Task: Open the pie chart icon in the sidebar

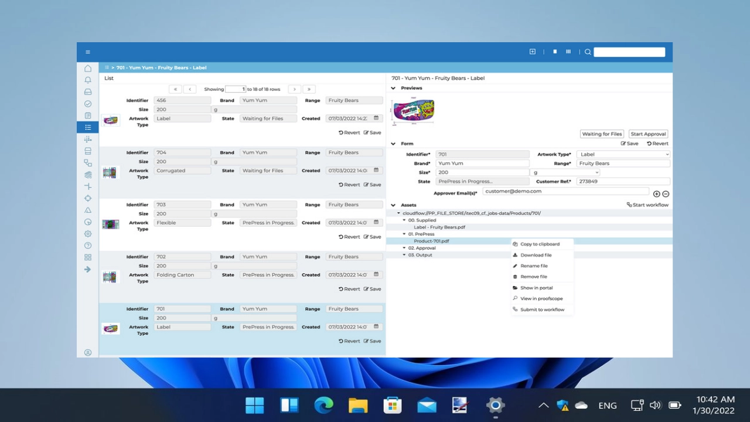Action: click(x=88, y=222)
